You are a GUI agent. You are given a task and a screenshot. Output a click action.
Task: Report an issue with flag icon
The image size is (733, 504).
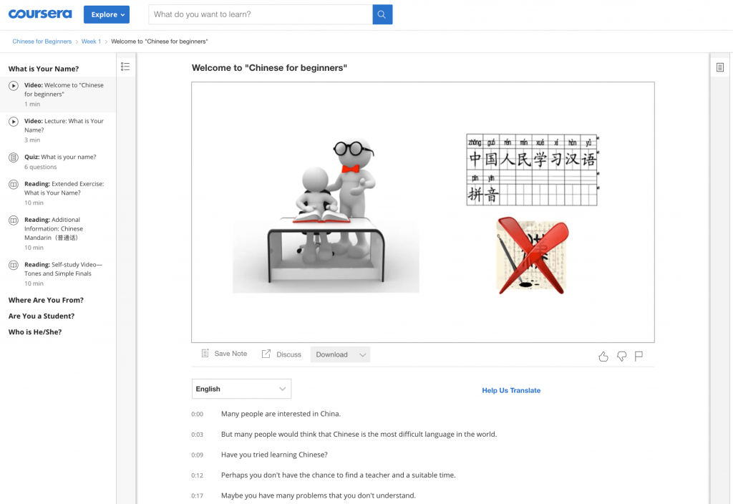639,357
